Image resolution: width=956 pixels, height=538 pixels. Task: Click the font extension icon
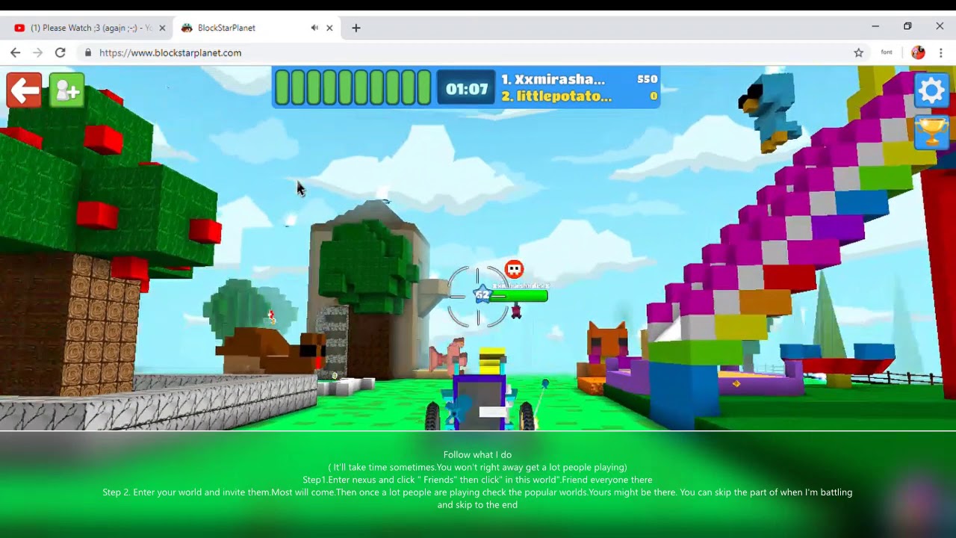pos(887,52)
